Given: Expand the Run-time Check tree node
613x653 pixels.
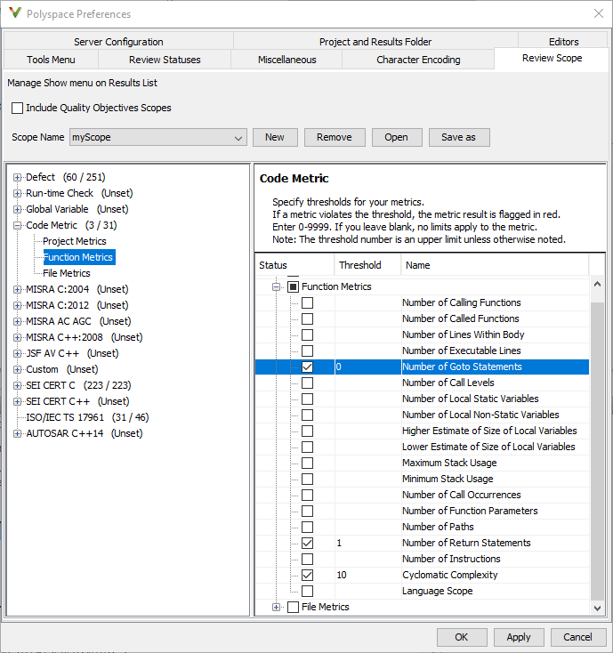Looking at the screenshot, I should coord(17,194).
